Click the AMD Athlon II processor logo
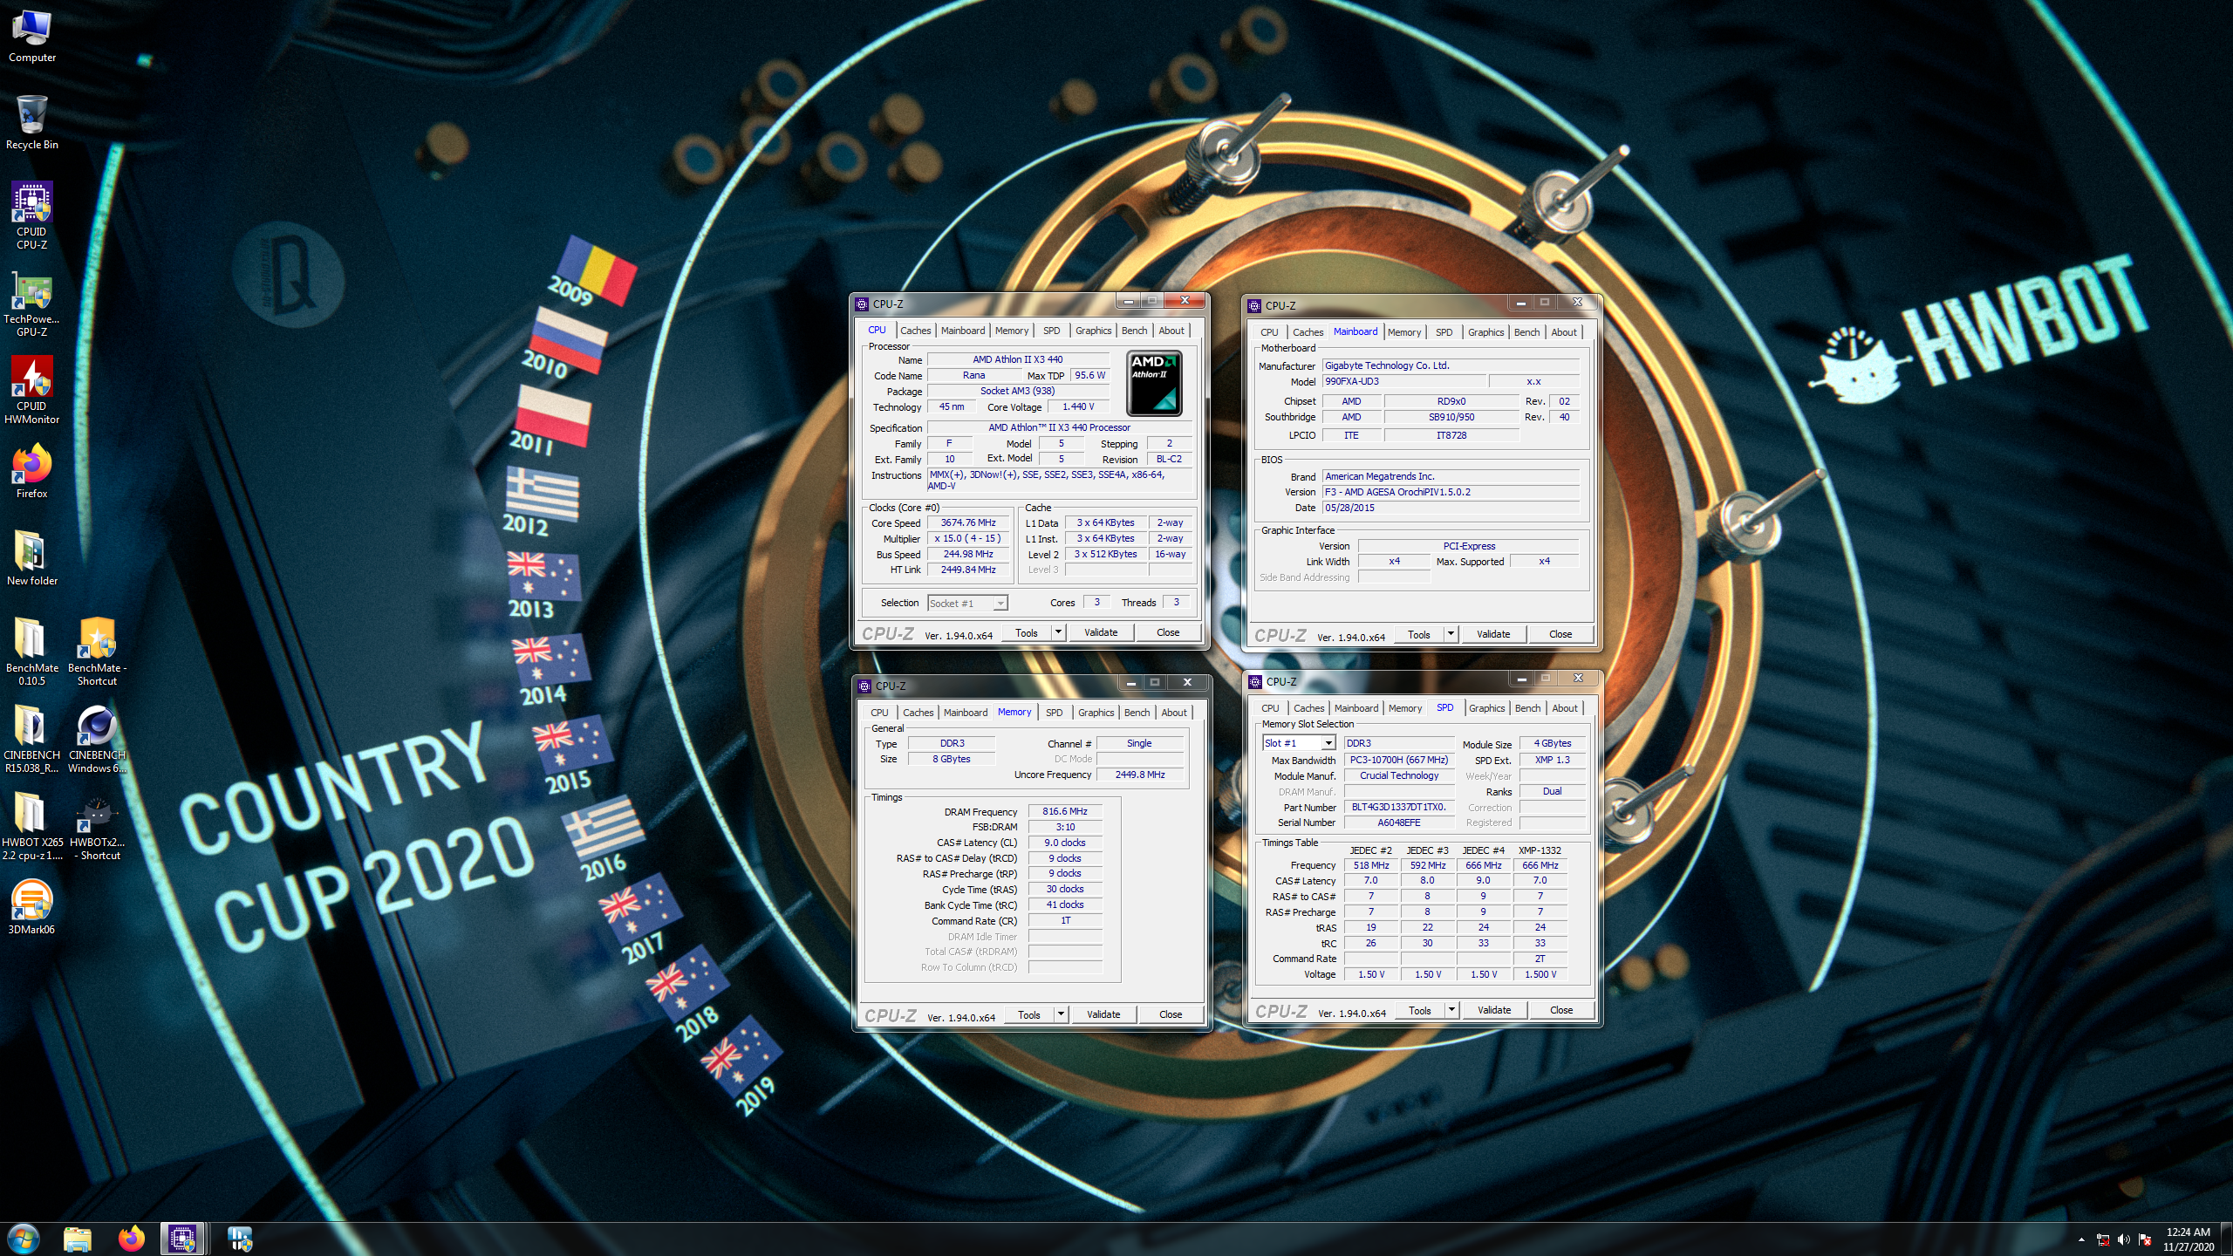 pyautogui.click(x=1154, y=383)
